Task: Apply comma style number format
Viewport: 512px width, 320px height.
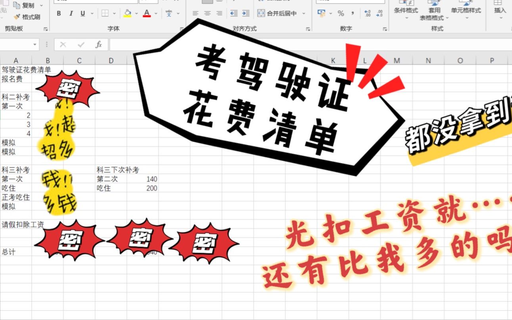Action: pyautogui.click(x=353, y=13)
